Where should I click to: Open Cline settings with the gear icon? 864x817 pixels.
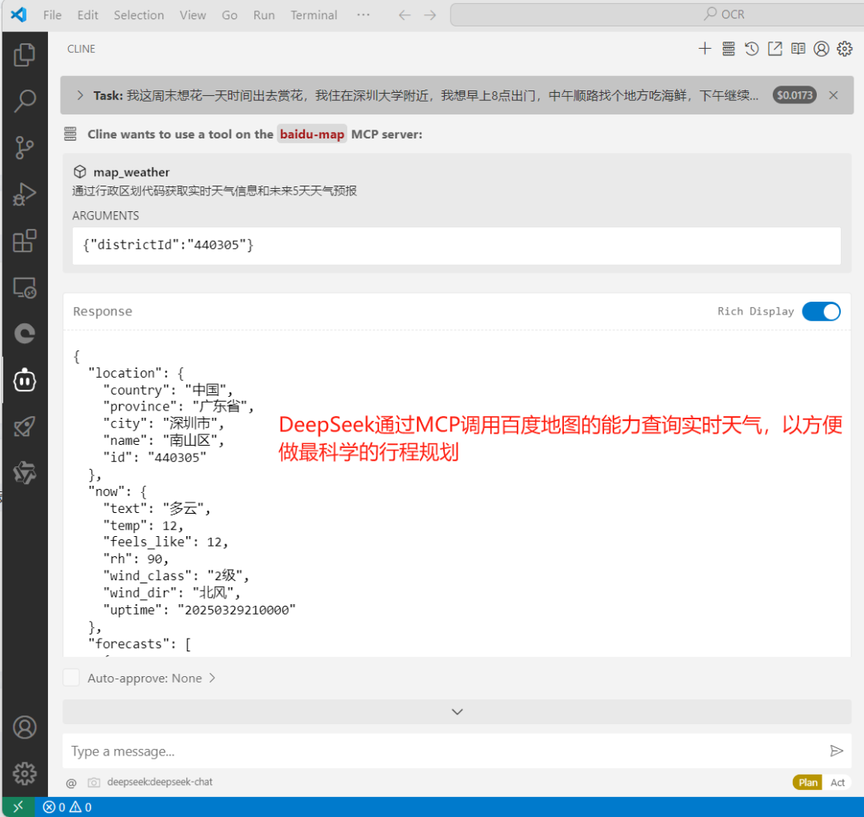pos(845,48)
